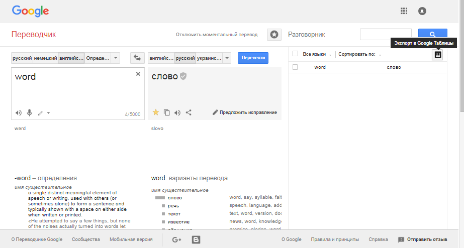Click the Разговорник heading

tap(307, 35)
